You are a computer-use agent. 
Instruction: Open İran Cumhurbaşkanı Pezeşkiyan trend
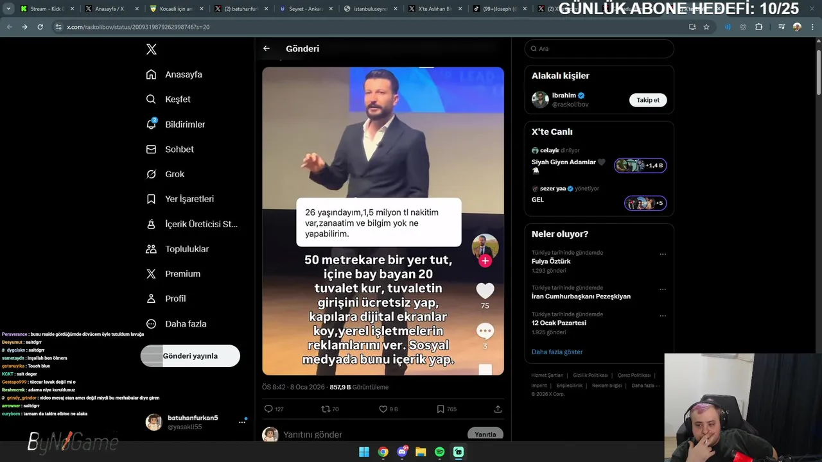coord(581,296)
